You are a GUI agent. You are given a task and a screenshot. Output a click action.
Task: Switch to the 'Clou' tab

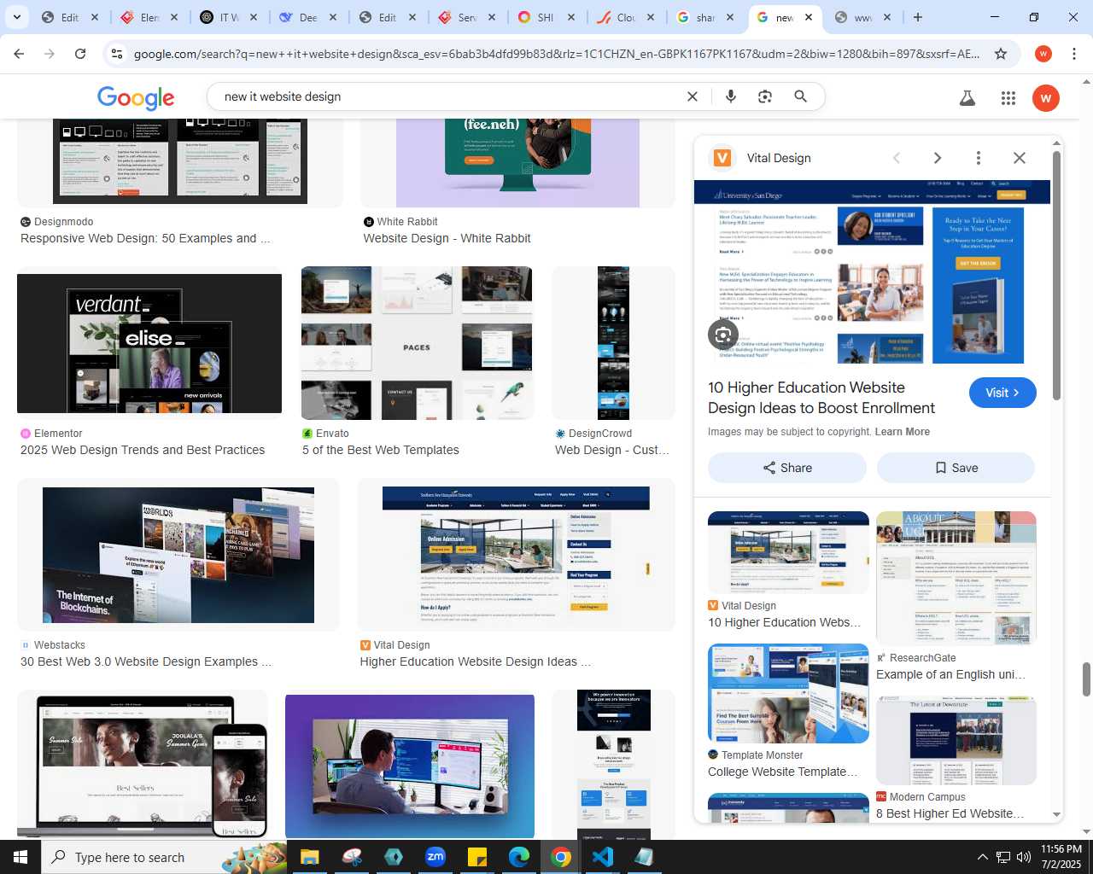coord(626,17)
